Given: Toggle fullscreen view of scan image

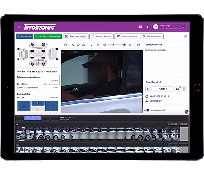Looking at the screenshot, I should (x=91, y=45).
